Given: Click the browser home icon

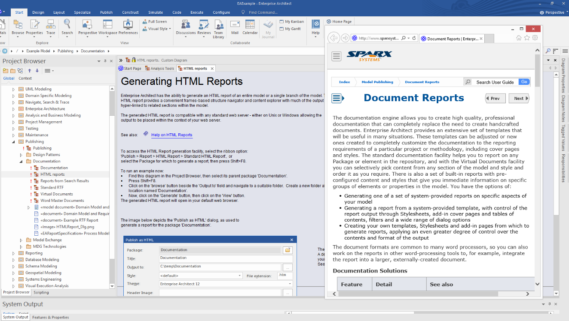Looking at the screenshot, I should click(519, 38).
